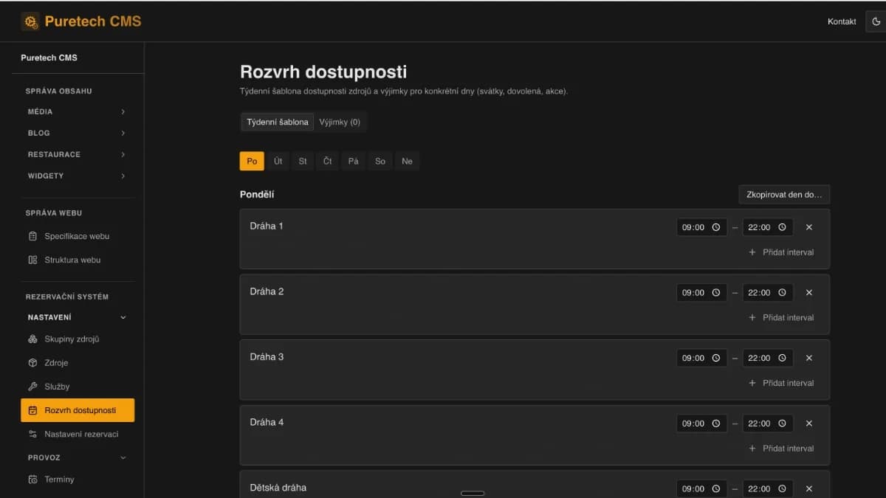Remove Dětská dráha interval with X
The image size is (886, 498).
809,488
